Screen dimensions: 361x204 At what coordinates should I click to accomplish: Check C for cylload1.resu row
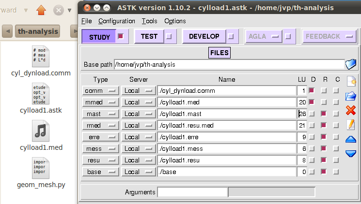[x=336, y=160]
